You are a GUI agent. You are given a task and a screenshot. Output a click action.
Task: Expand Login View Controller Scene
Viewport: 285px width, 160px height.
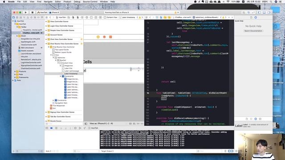point(46,26)
